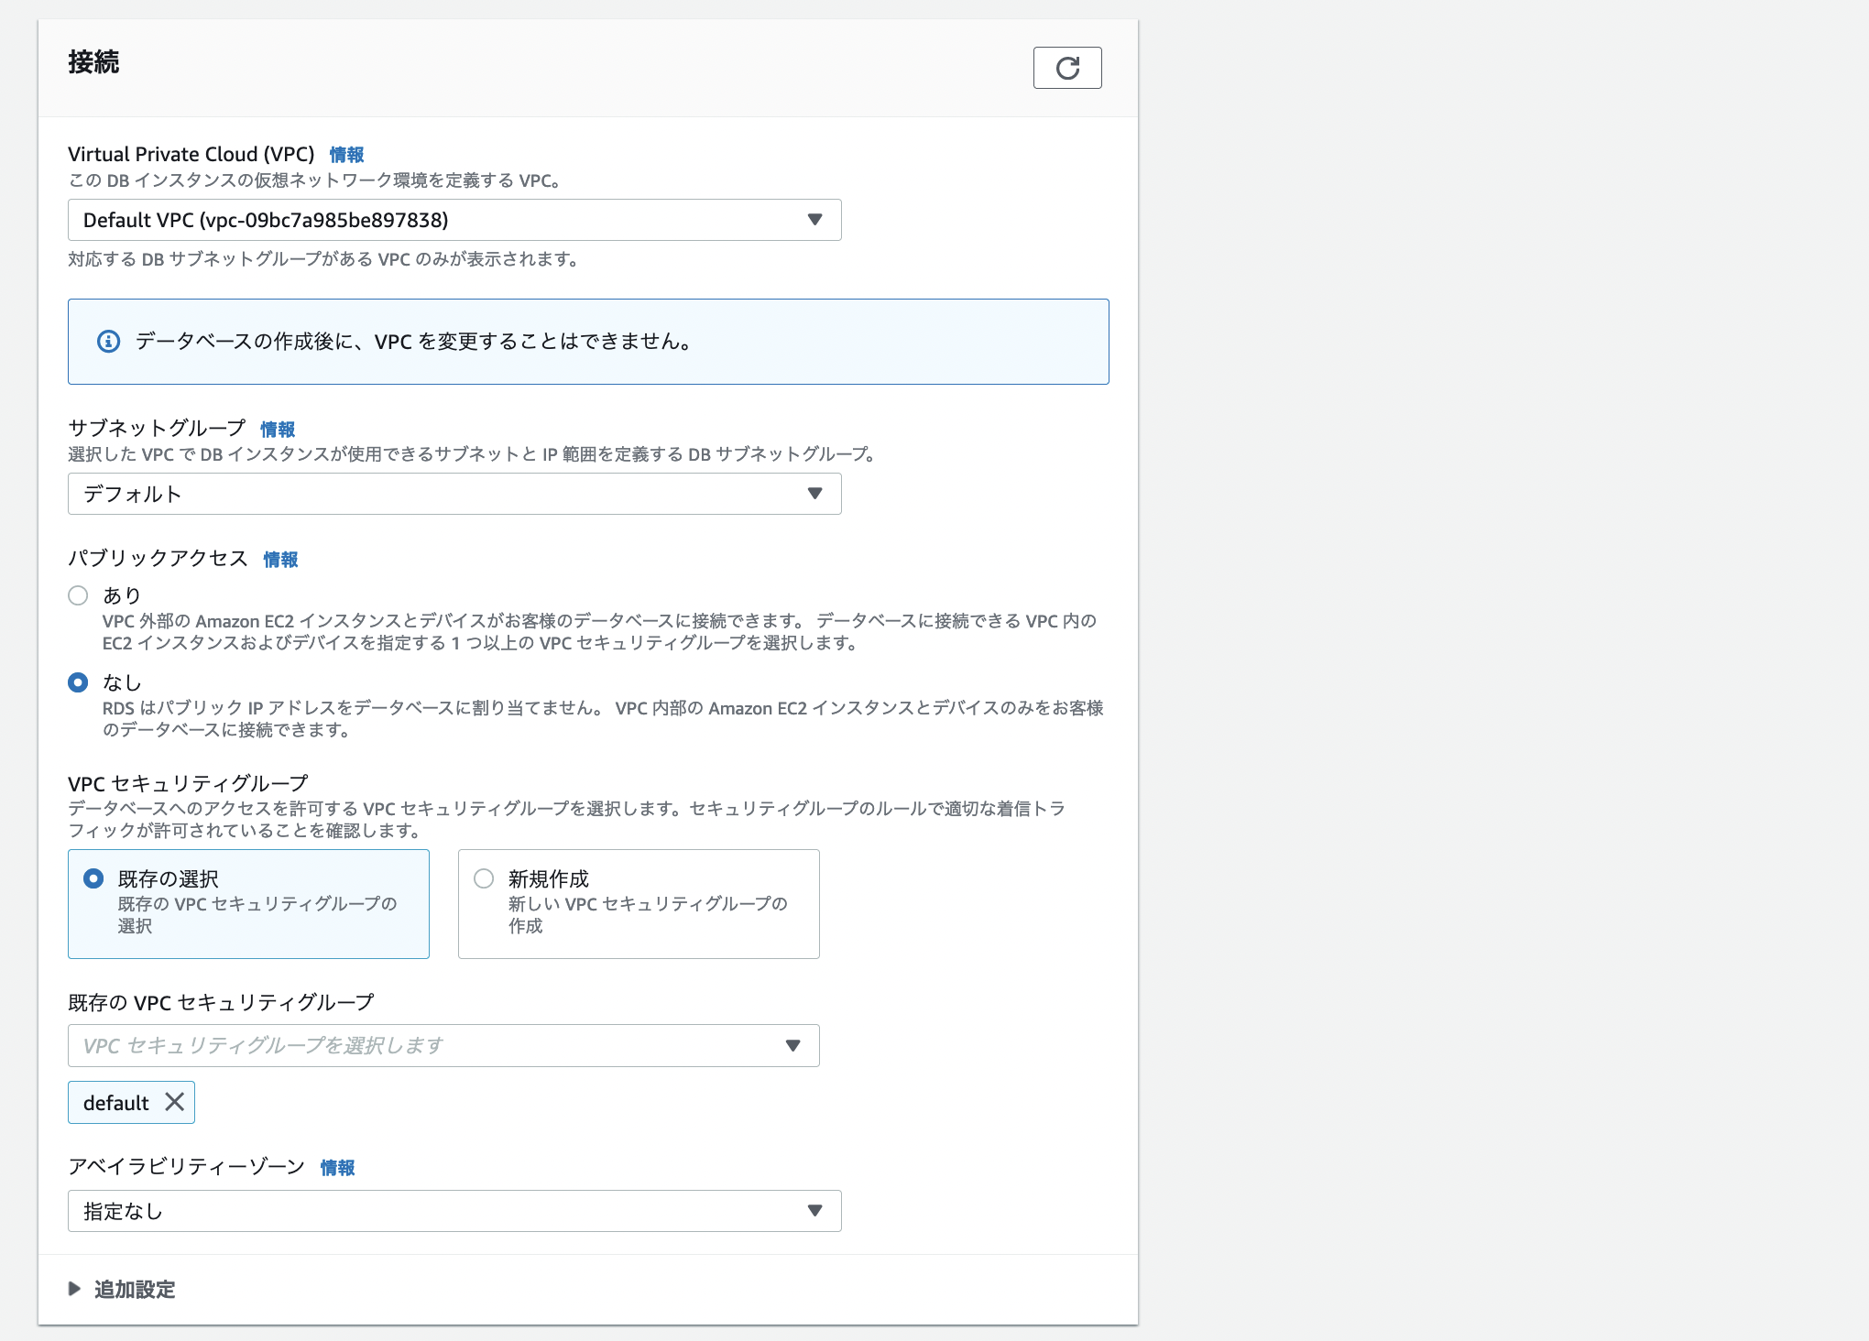Click the refresh icon in 接続 header

(x=1067, y=68)
